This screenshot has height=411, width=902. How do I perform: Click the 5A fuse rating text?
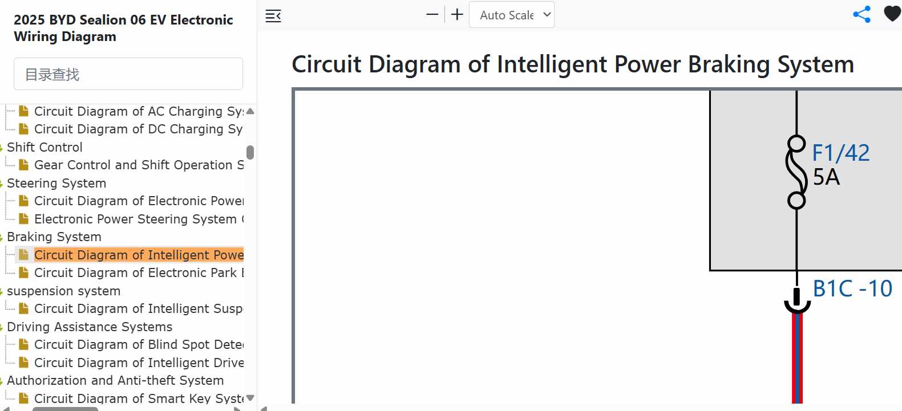coord(826,177)
